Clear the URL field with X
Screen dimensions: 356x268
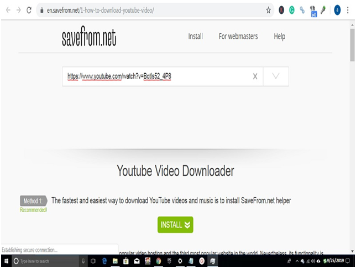click(255, 76)
